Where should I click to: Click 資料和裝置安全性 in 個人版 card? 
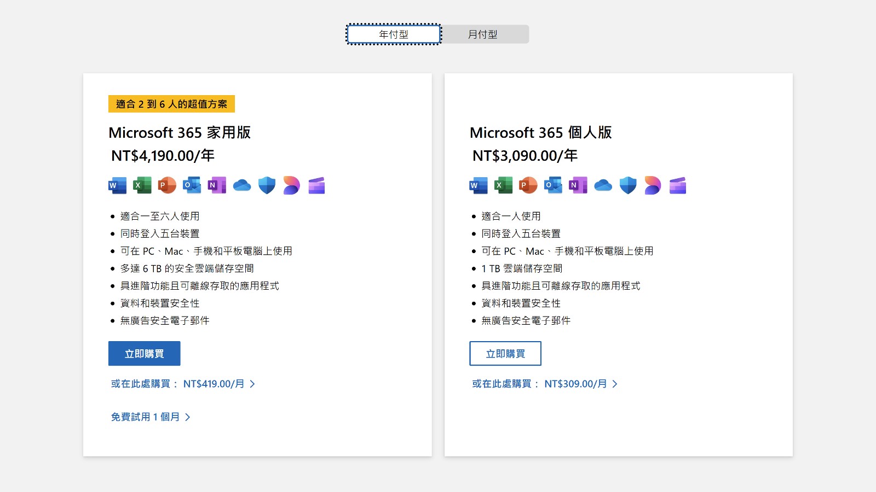pyautogui.click(x=521, y=303)
